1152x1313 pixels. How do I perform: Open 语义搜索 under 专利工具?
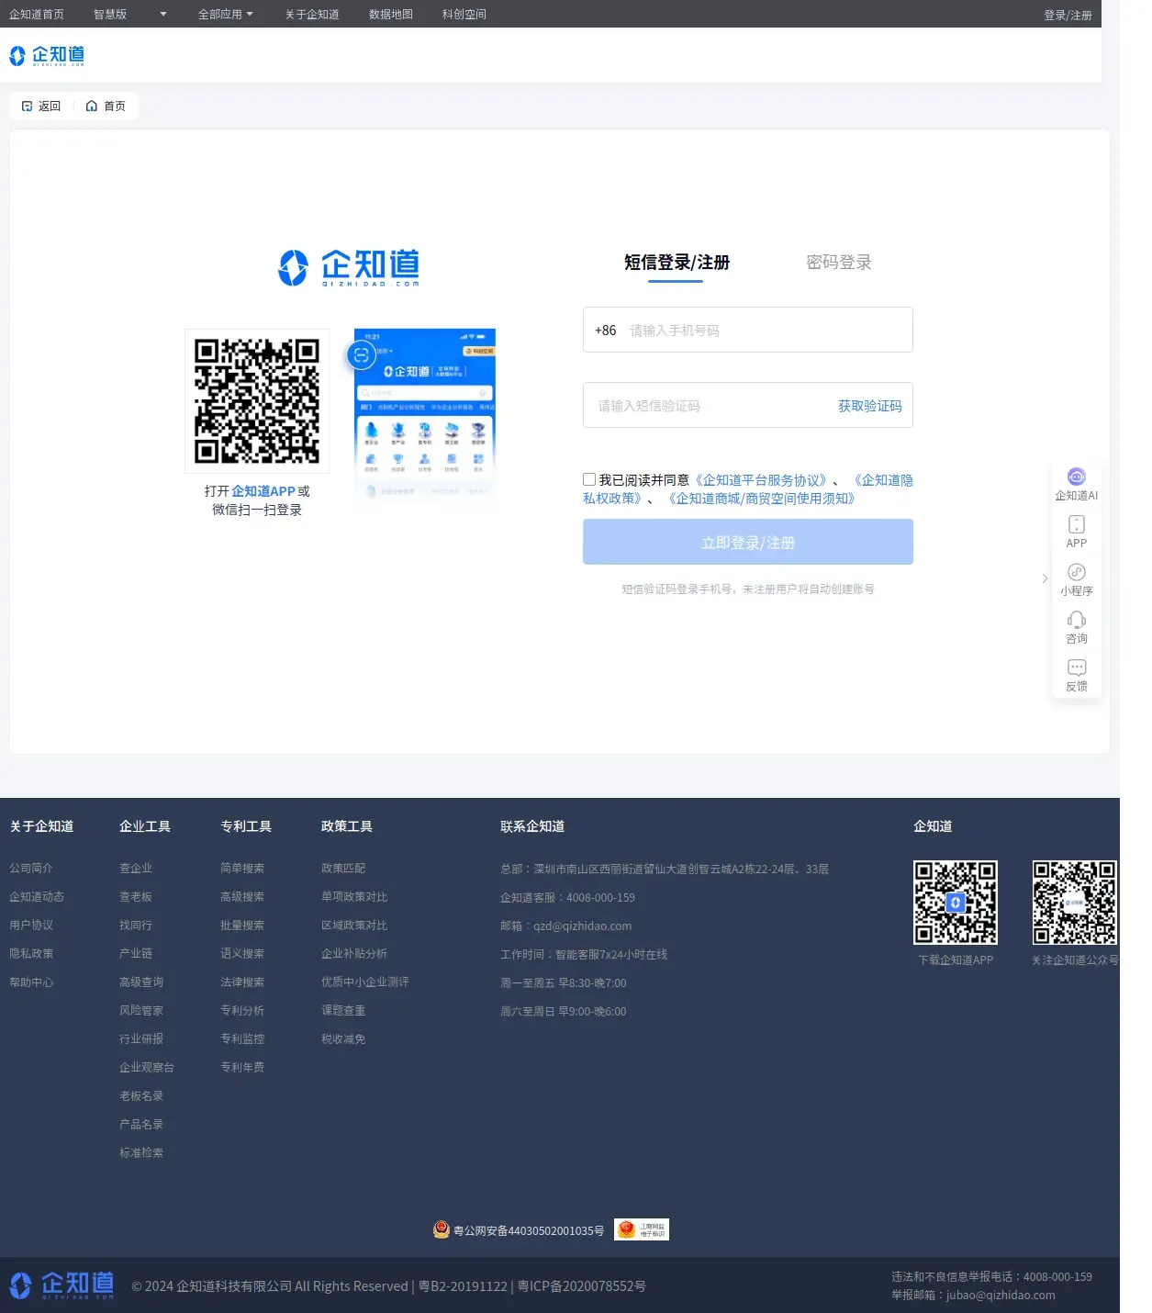[242, 953]
